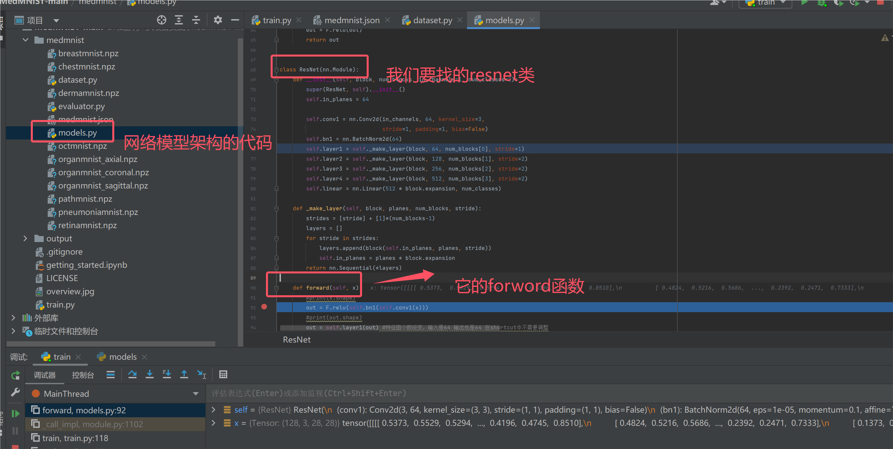The height and width of the screenshot is (449, 893).
Task: Run train with coverage
Action: [839, 3]
